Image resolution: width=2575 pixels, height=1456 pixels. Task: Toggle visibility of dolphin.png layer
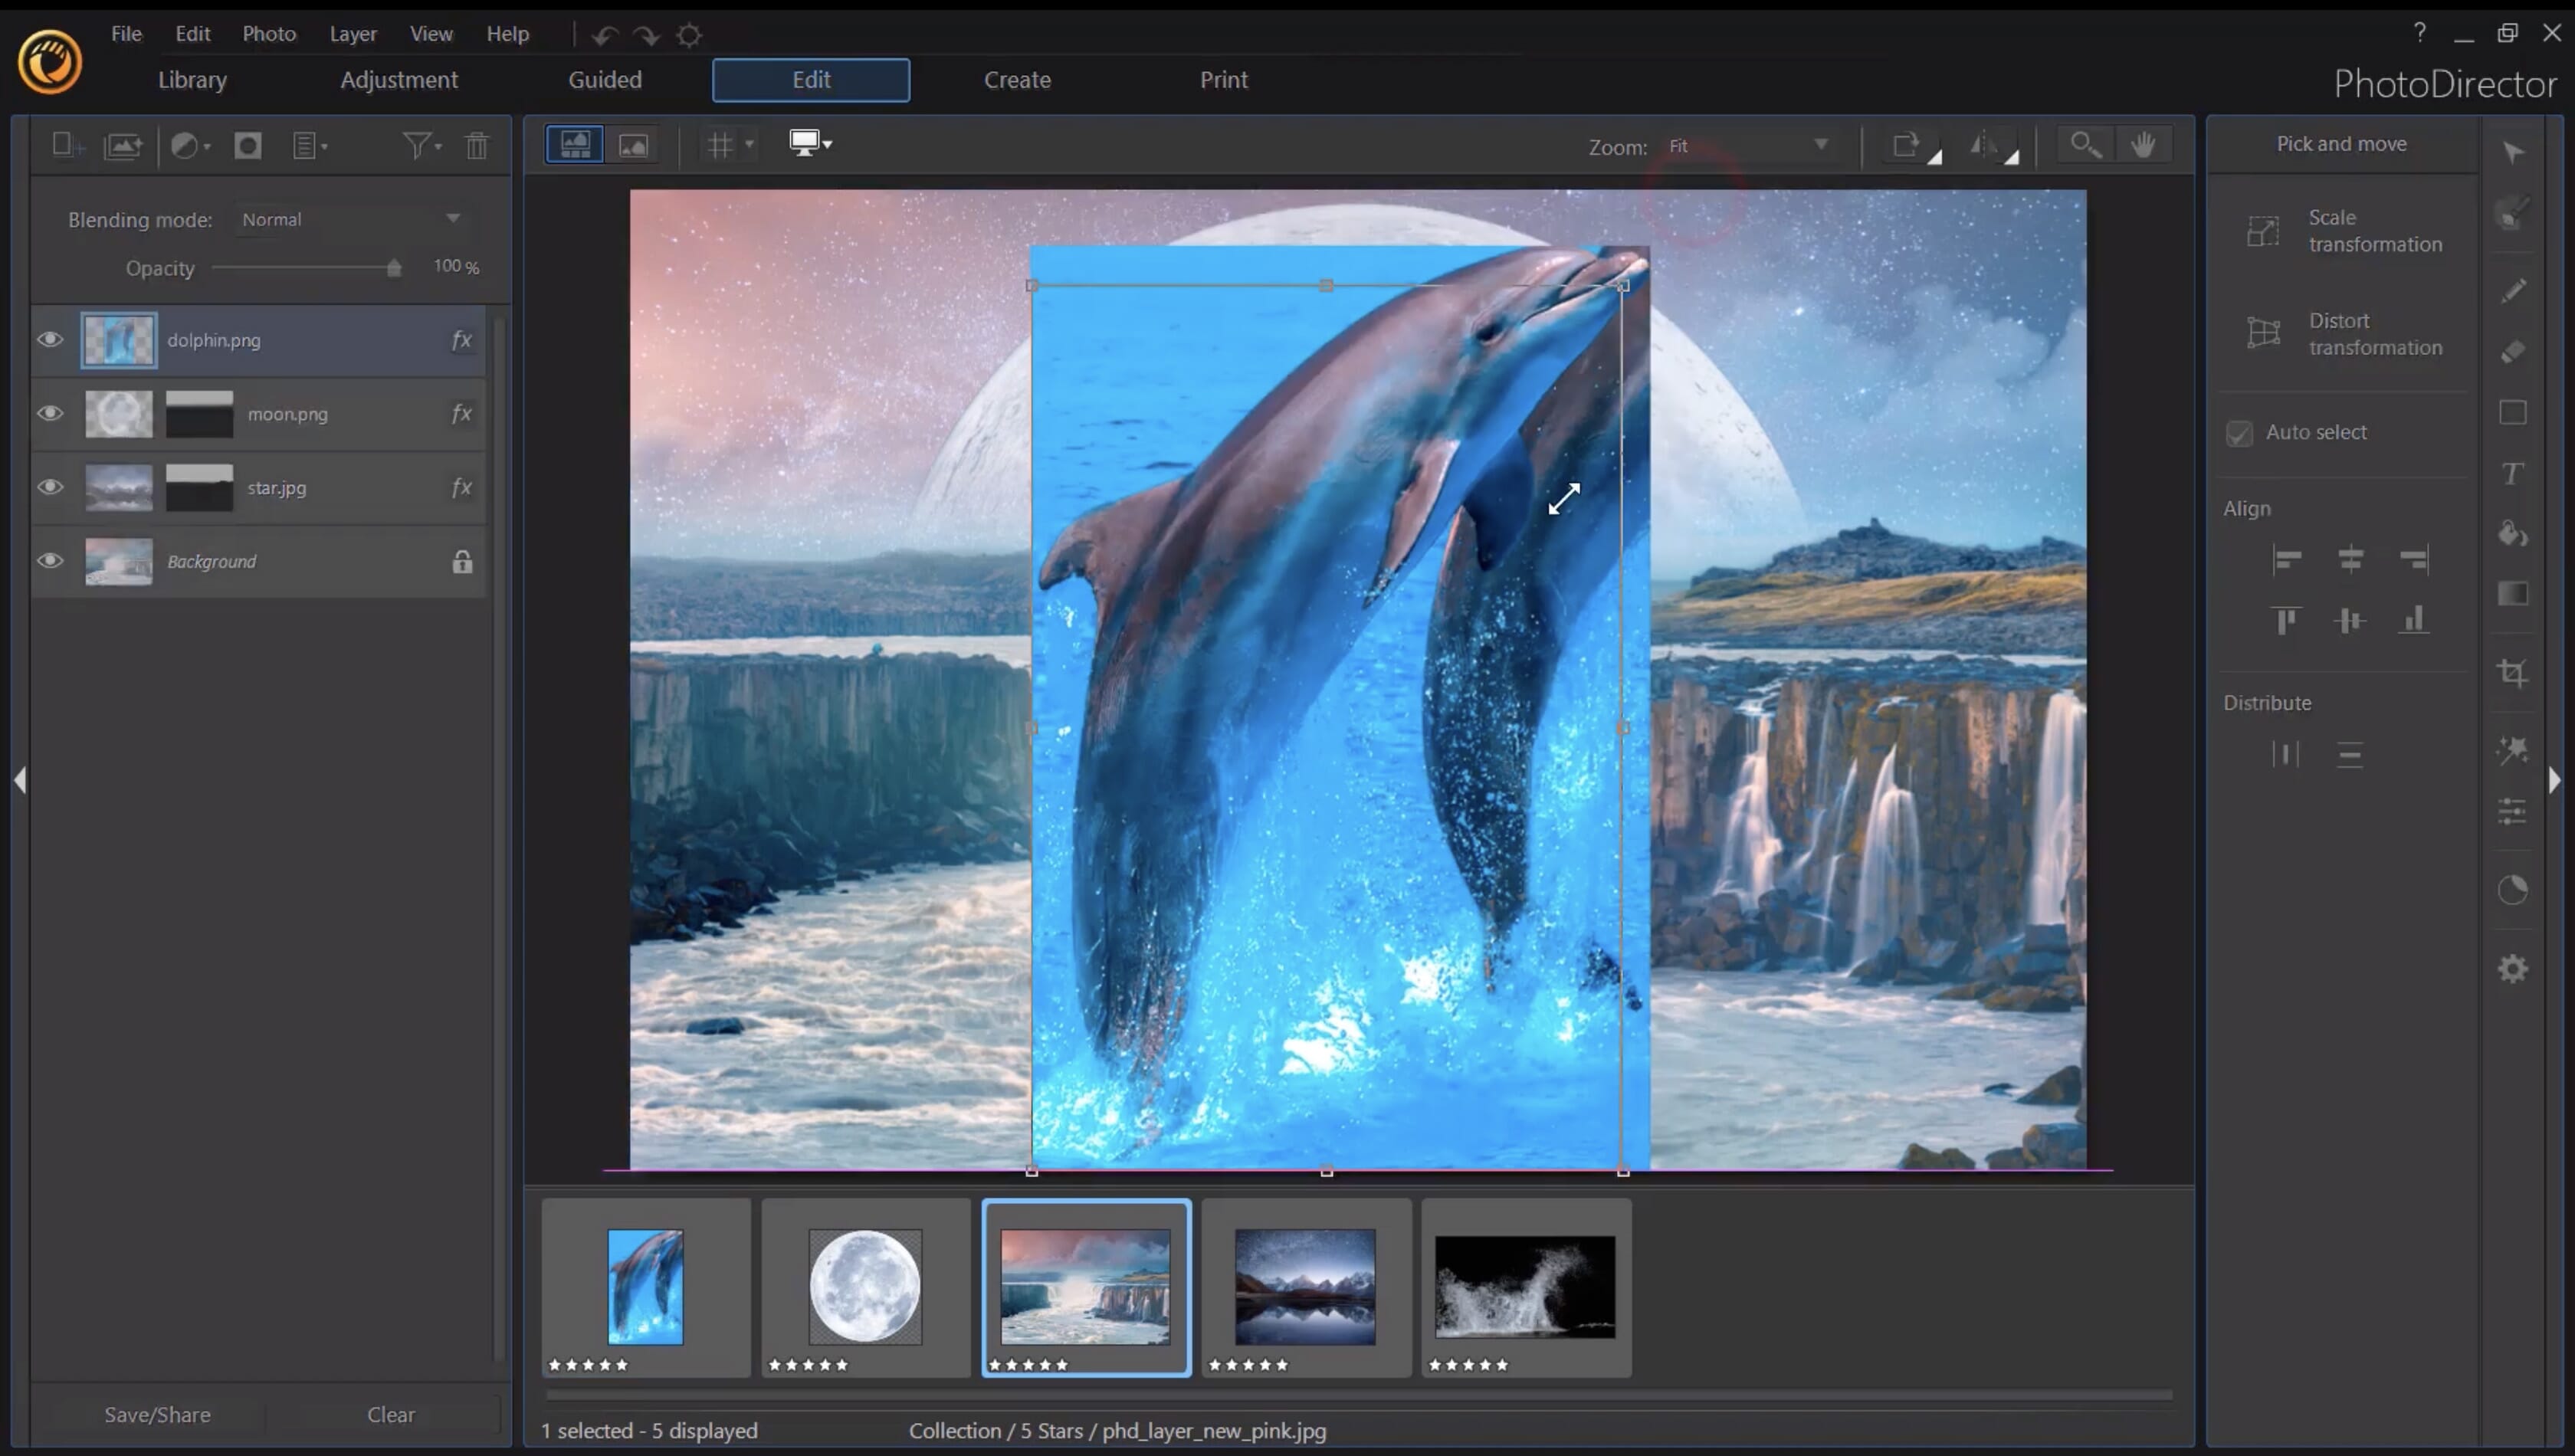[x=48, y=339]
